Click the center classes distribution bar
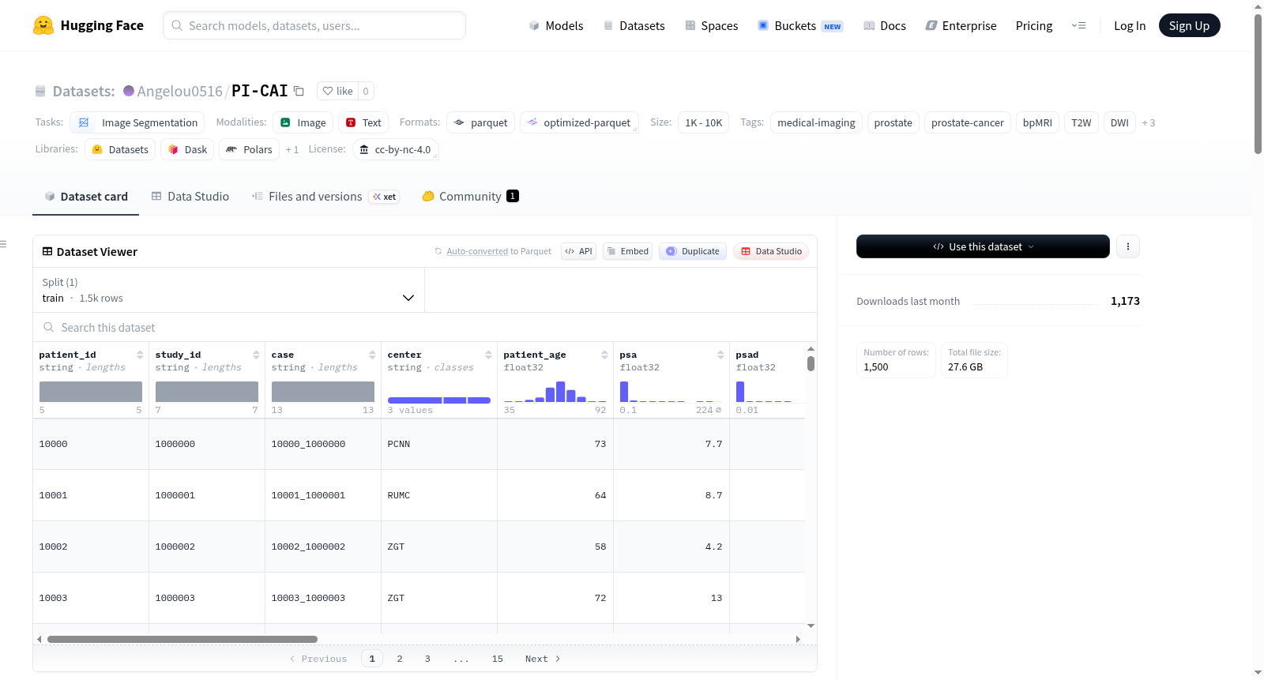 [x=439, y=400]
